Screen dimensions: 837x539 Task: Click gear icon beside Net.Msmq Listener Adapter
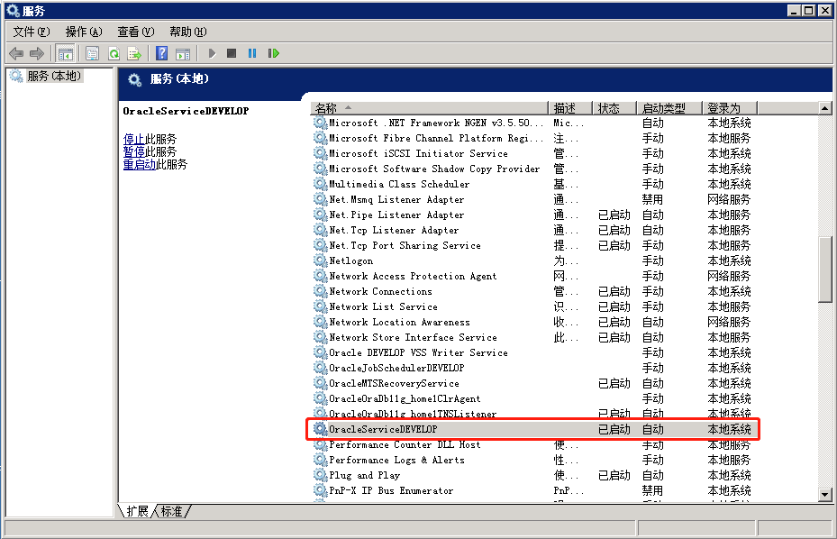(x=320, y=199)
